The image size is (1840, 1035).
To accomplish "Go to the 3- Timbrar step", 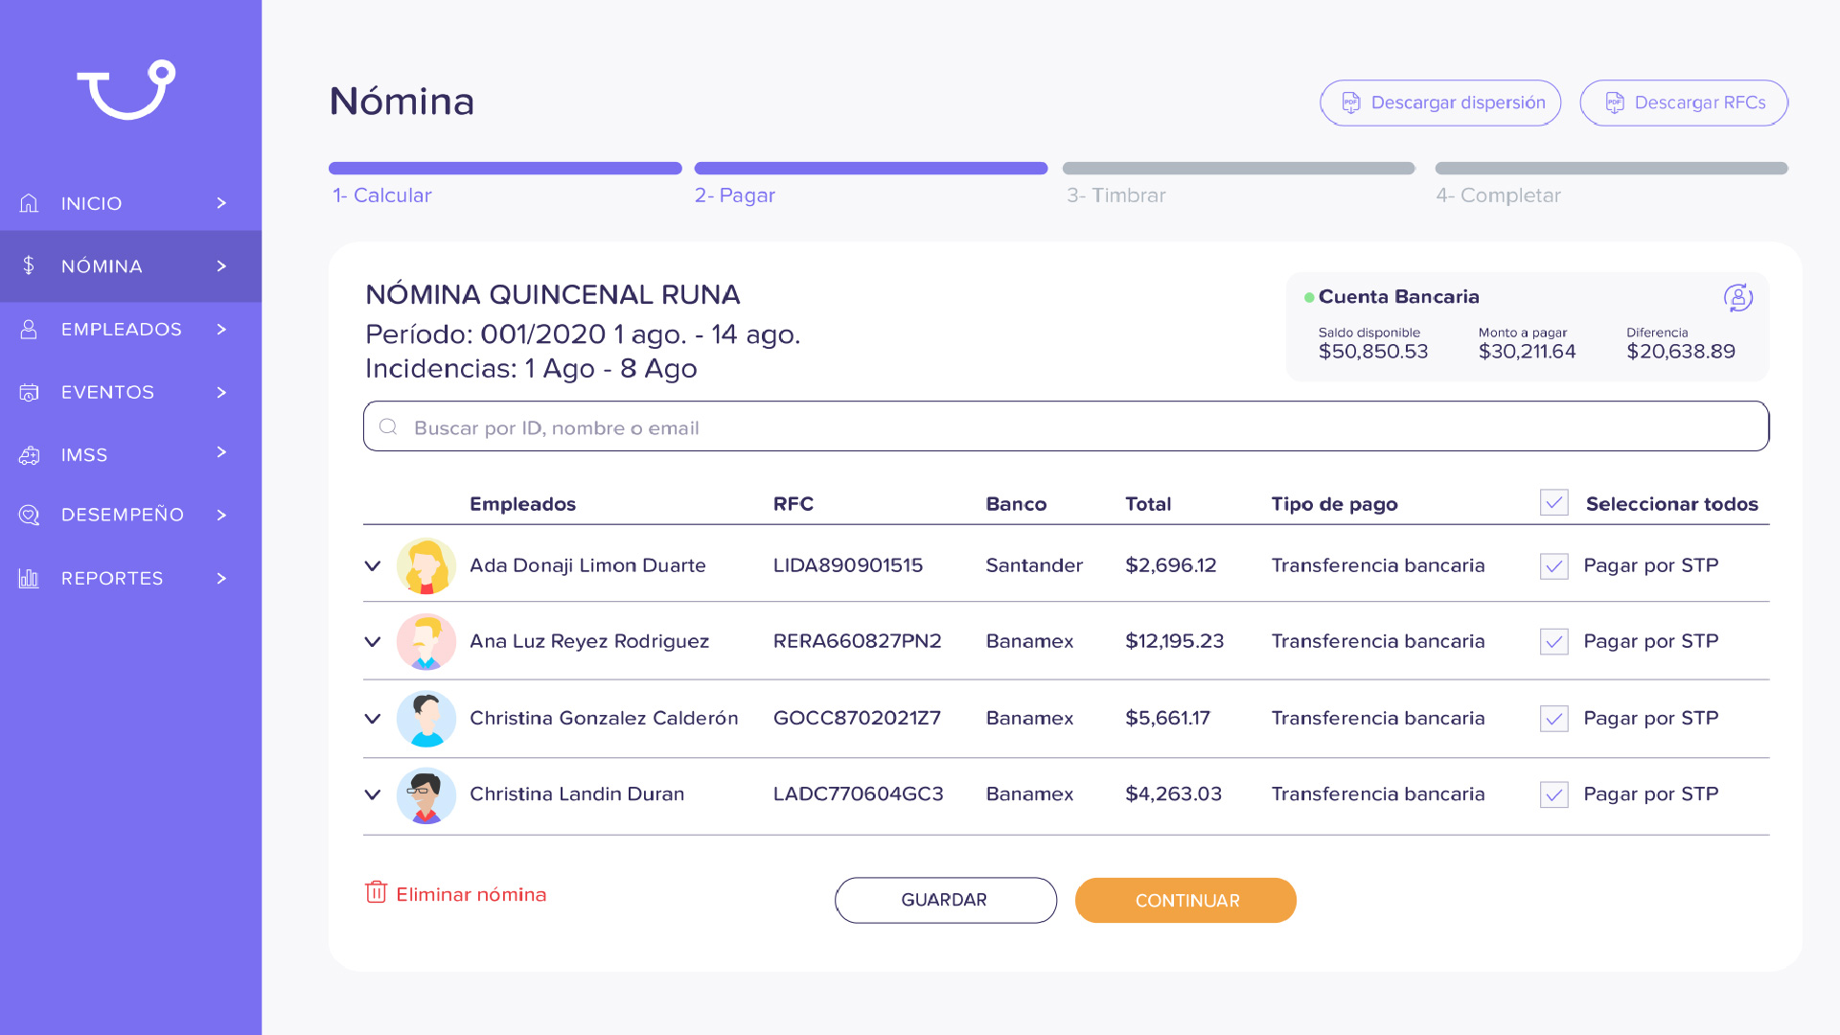I will pos(1116,195).
